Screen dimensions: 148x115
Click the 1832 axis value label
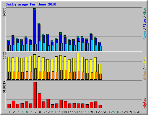click(4, 55)
